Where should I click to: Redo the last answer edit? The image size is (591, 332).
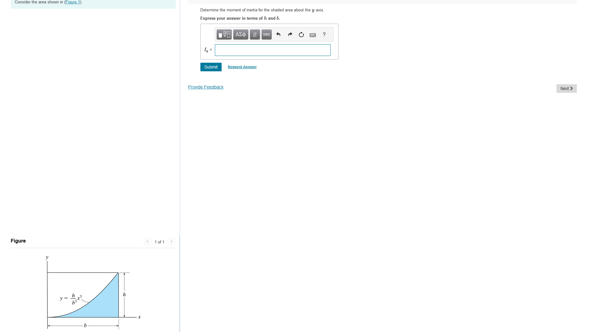pos(290,34)
